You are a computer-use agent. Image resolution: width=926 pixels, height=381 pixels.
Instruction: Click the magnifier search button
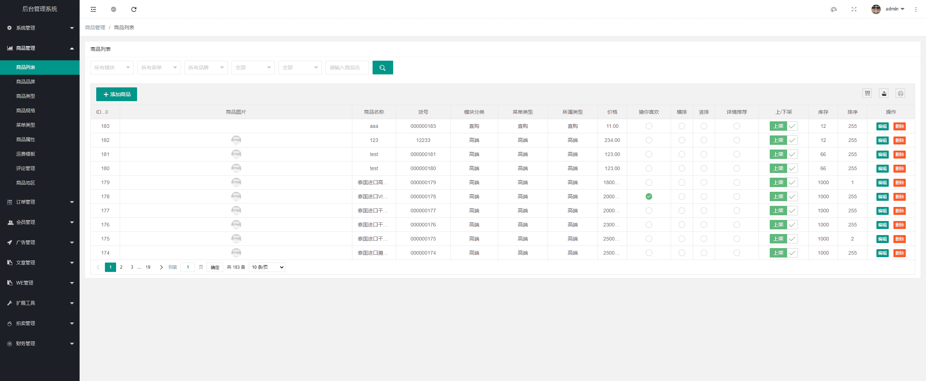[x=383, y=68]
